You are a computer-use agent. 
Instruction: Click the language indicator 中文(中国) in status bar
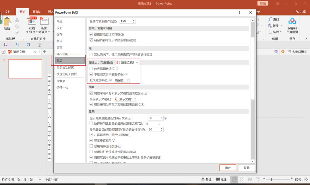point(51,180)
